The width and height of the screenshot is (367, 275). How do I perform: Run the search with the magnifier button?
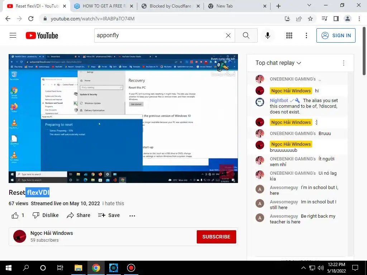(x=246, y=35)
